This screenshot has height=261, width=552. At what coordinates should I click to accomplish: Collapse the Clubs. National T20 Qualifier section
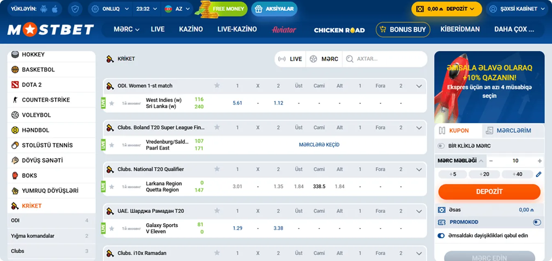(419, 169)
